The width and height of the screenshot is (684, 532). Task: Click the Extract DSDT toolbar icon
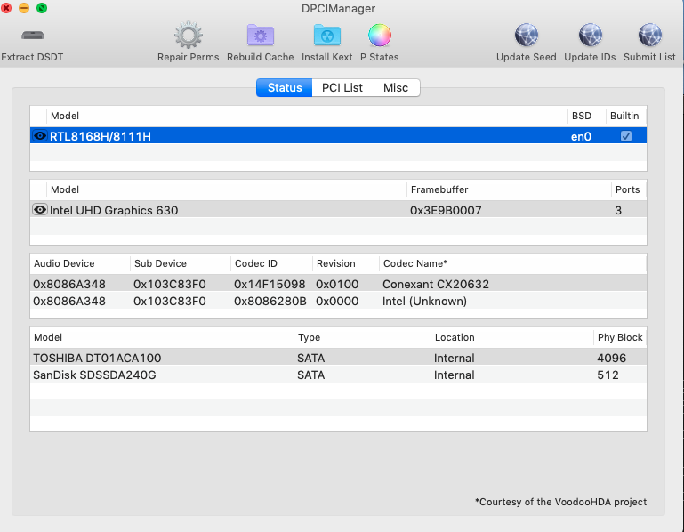click(33, 36)
